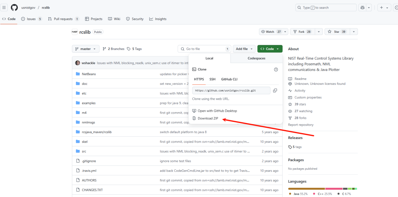Select the GitHub CLI clone option

229,79
